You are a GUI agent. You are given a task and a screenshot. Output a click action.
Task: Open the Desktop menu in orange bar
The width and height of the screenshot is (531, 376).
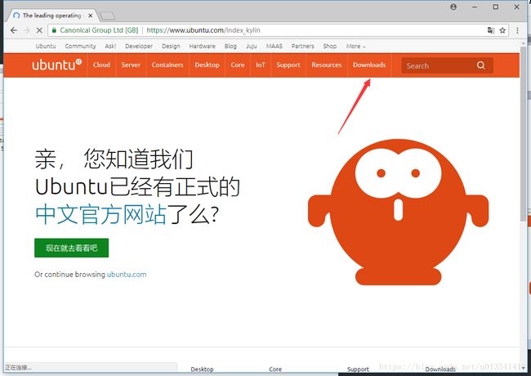pos(207,65)
